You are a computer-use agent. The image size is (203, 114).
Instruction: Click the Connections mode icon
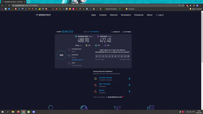pyautogui.click(x=69, y=50)
